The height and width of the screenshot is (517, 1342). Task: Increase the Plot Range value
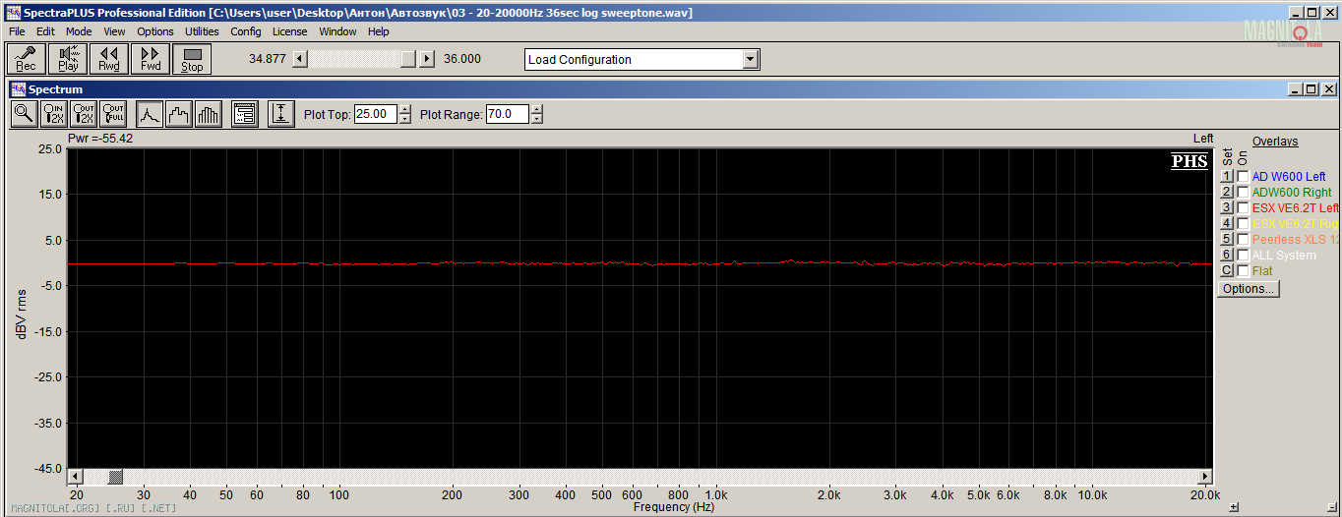point(536,109)
